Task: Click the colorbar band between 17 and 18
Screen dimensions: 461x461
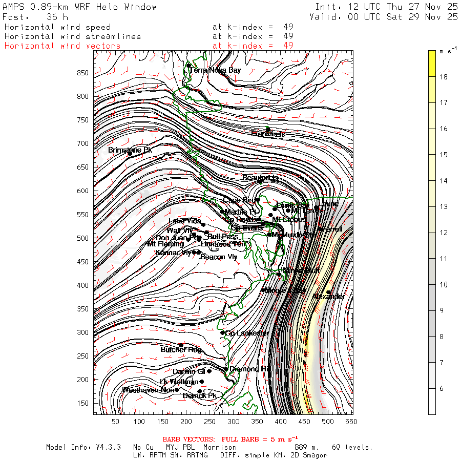Action: (432, 90)
